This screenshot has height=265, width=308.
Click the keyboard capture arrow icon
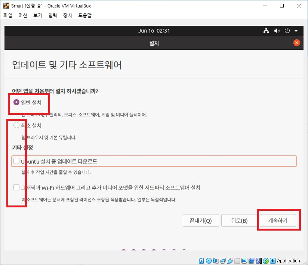click(272, 261)
